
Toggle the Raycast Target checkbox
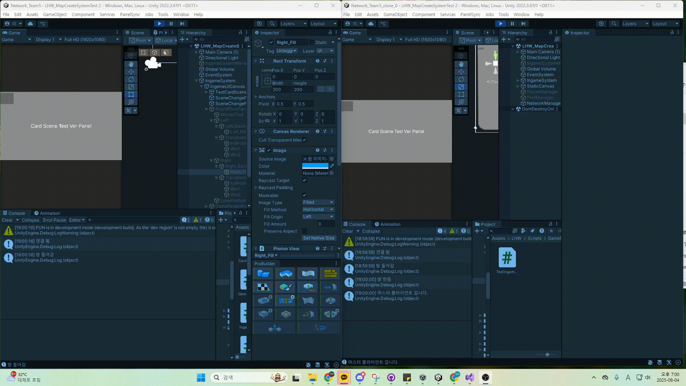(304, 180)
